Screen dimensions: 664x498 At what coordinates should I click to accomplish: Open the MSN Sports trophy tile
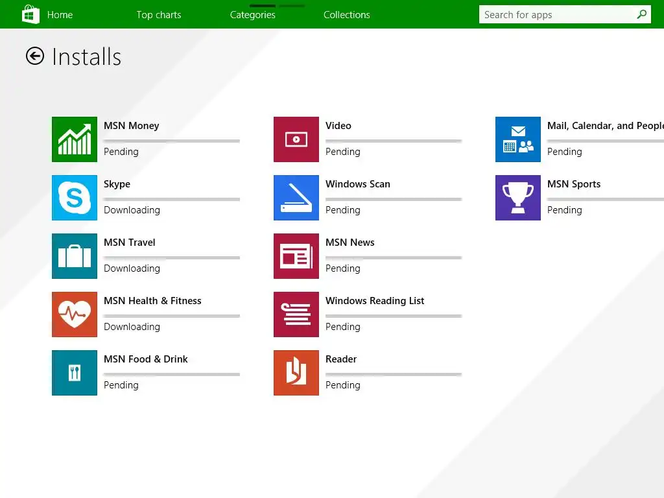pos(518,198)
